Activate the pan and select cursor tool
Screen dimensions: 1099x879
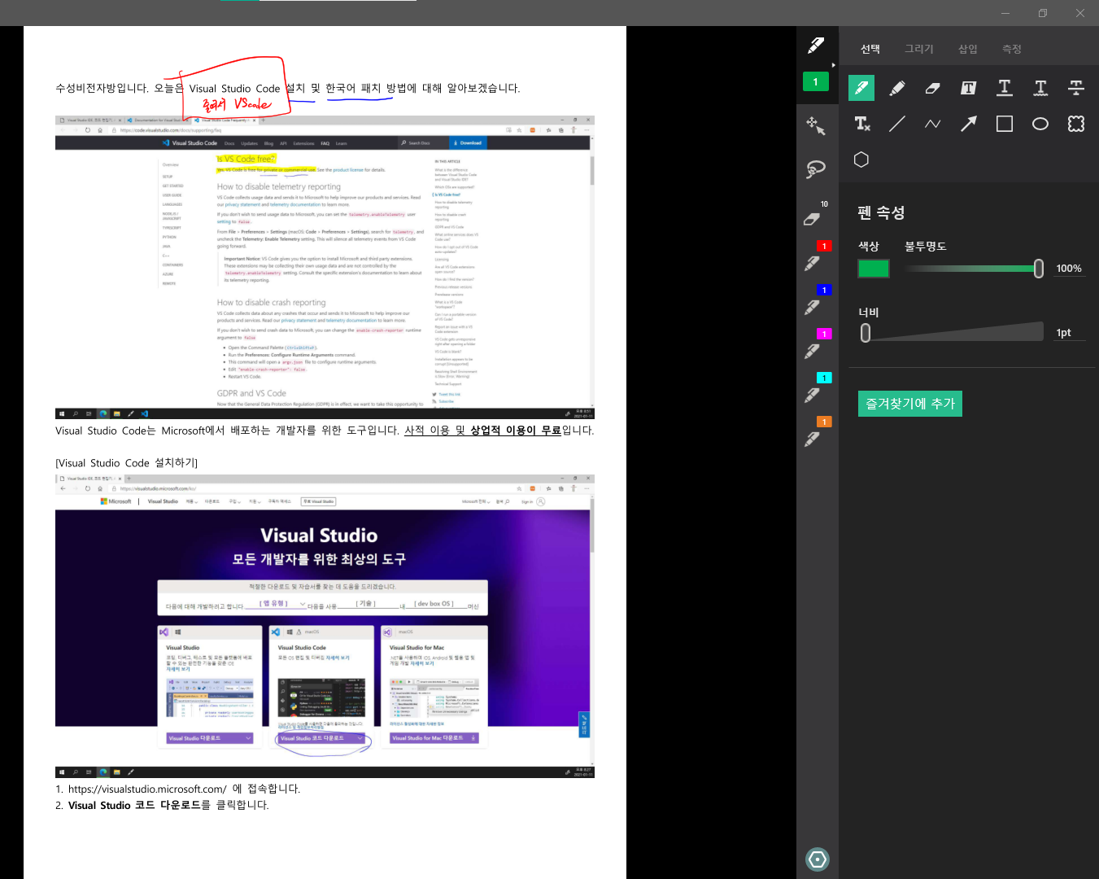coord(816,125)
